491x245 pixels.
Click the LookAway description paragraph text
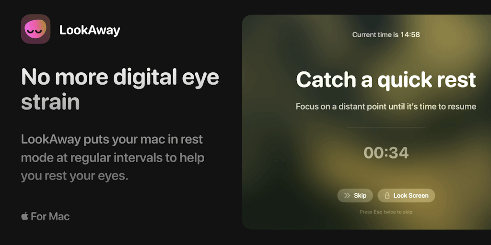pos(113,157)
